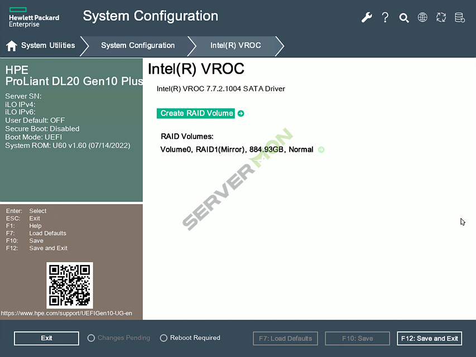Click the 'RAID Volumes:' label
Screen dimensions: 476x357
pyautogui.click(x=187, y=136)
